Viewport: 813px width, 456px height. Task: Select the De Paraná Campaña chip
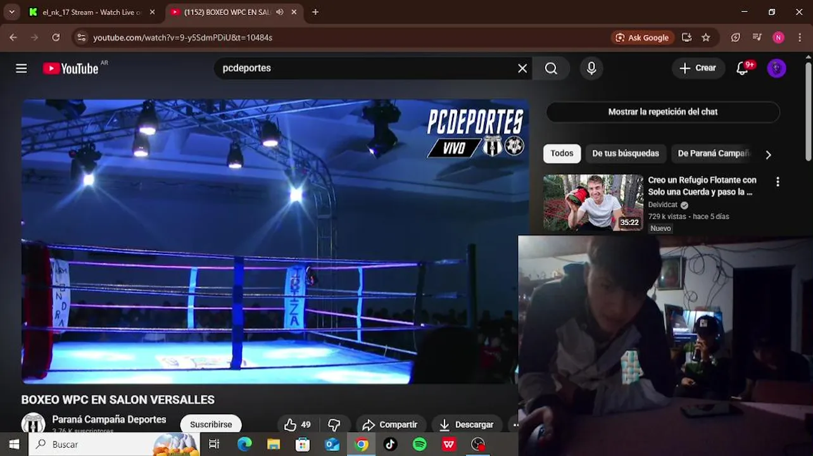(x=714, y=153)
